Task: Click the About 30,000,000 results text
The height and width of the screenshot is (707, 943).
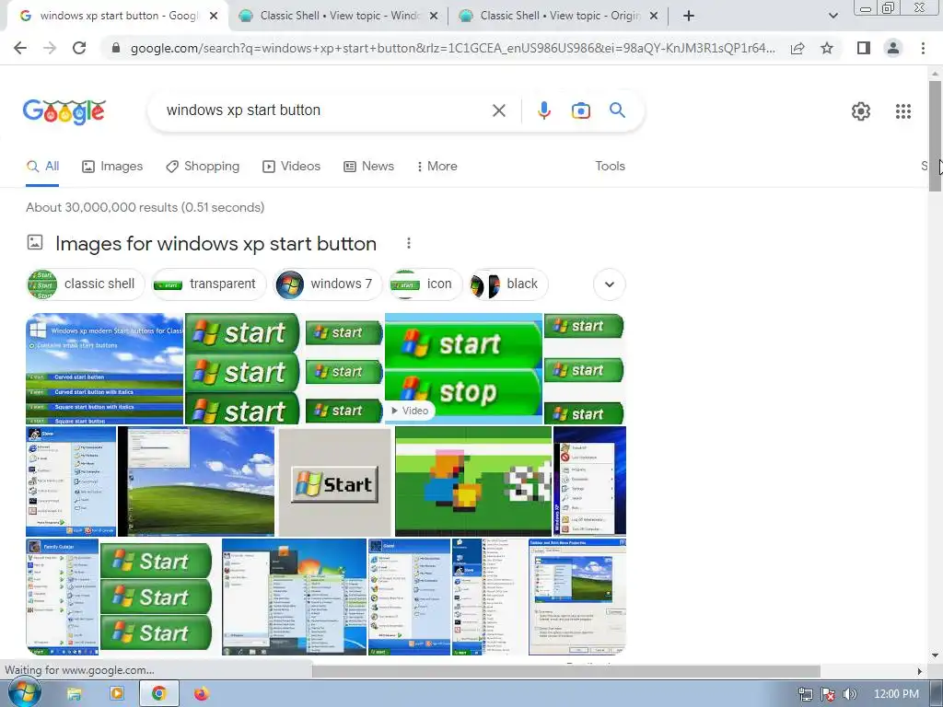Action: (x=145, y=207)
